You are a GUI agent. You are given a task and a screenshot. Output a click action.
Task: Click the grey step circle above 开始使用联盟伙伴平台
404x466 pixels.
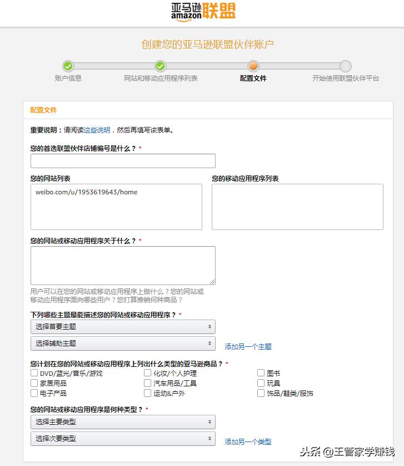coord(346,66)
